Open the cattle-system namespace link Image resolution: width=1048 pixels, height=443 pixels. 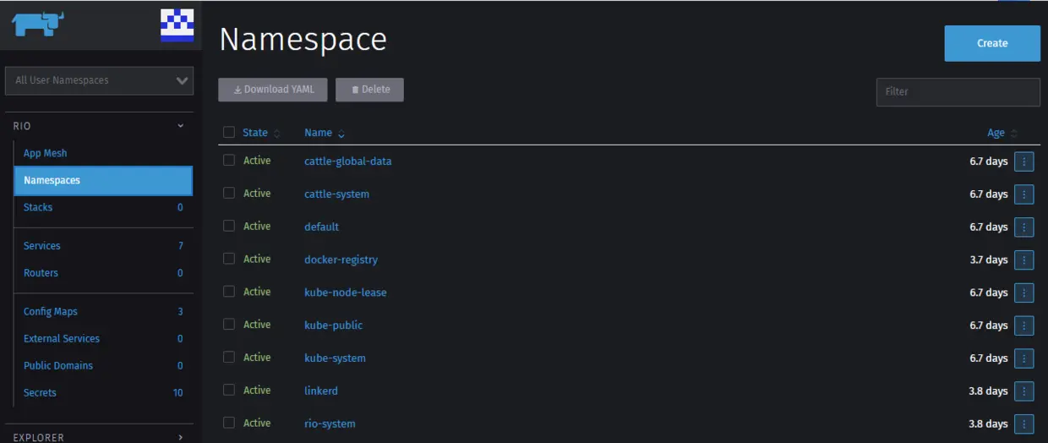click(x=336, y=194)
